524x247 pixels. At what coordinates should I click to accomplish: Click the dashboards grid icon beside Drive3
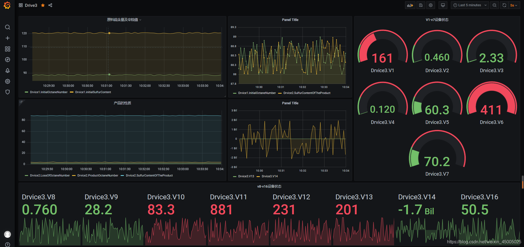tap(21, 5)
